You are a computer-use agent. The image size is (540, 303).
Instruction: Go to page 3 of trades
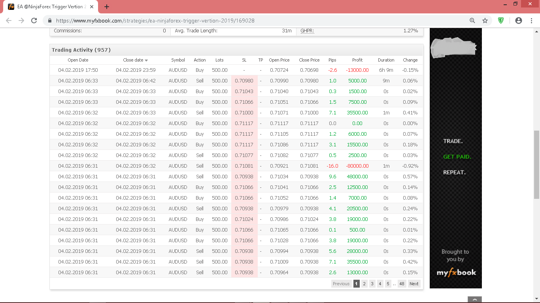372,284
